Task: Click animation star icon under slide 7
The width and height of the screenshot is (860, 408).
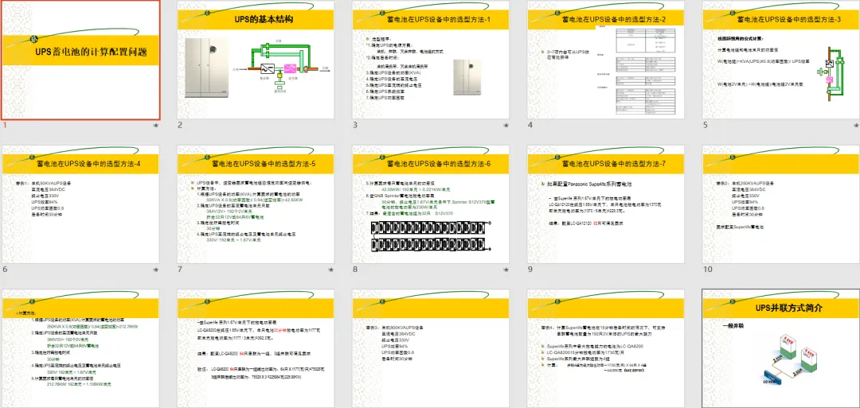Action: (x=331, y=270)
